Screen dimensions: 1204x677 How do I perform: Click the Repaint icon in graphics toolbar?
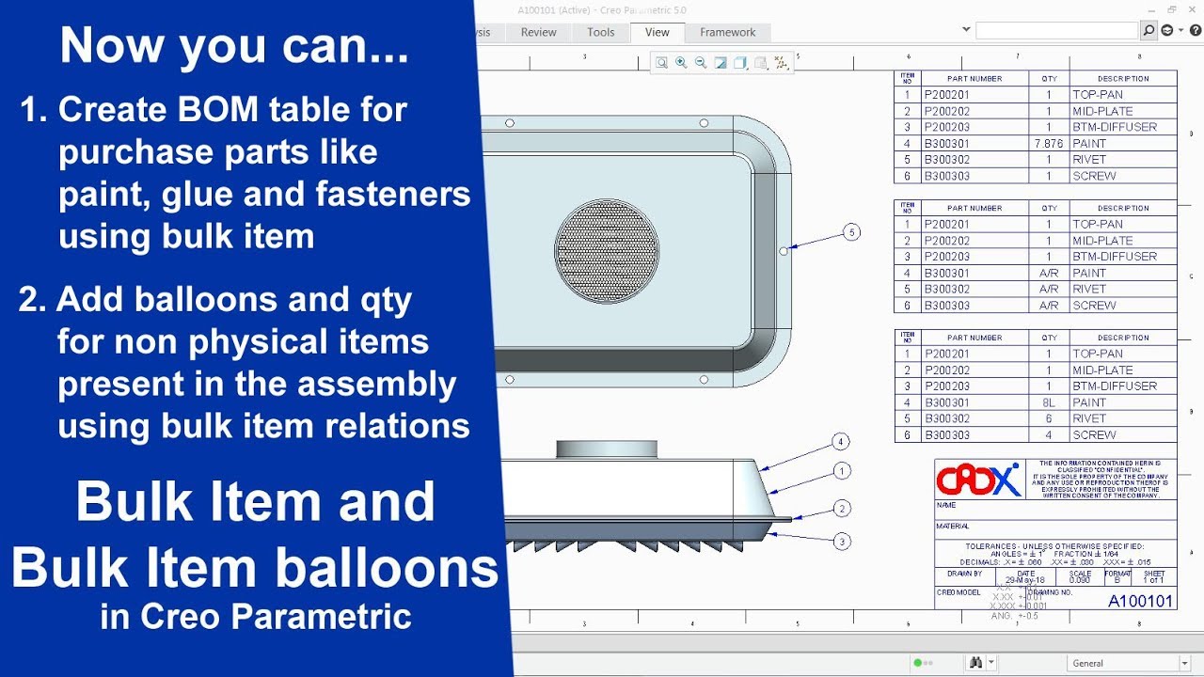pyautogui.click(x=721, y=63)
